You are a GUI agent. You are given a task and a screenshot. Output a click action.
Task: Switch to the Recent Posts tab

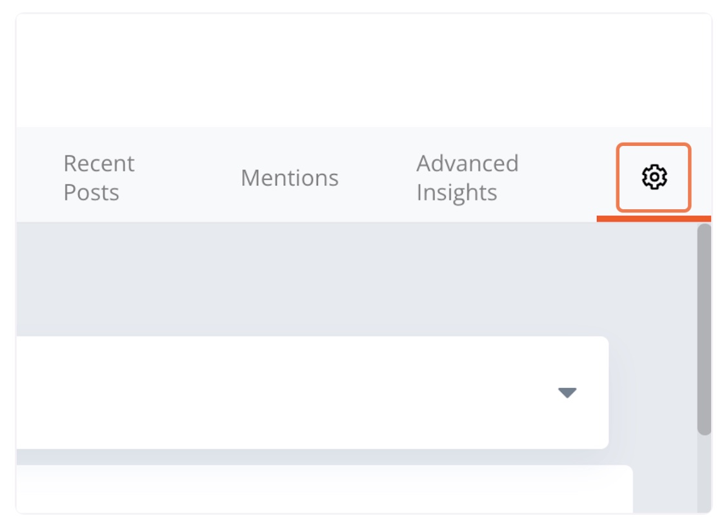99,178
